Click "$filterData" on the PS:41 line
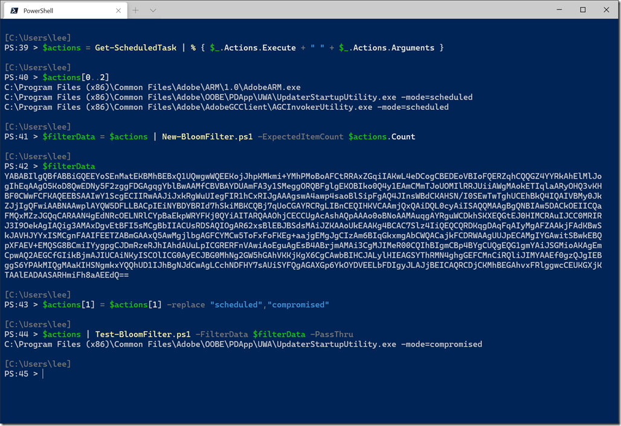Viewport: 621px width, 426px height. [69, 137]
